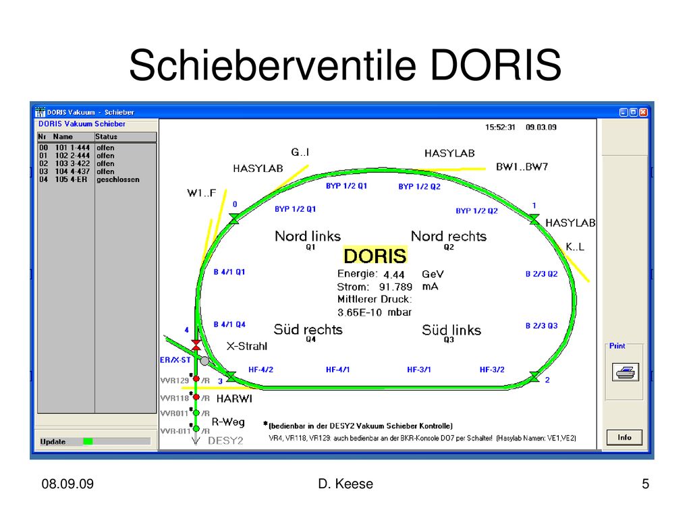This screenshot has height=518, width=691.
Task: Select row 04 named 105 4-ER
Action: point(97,179)
